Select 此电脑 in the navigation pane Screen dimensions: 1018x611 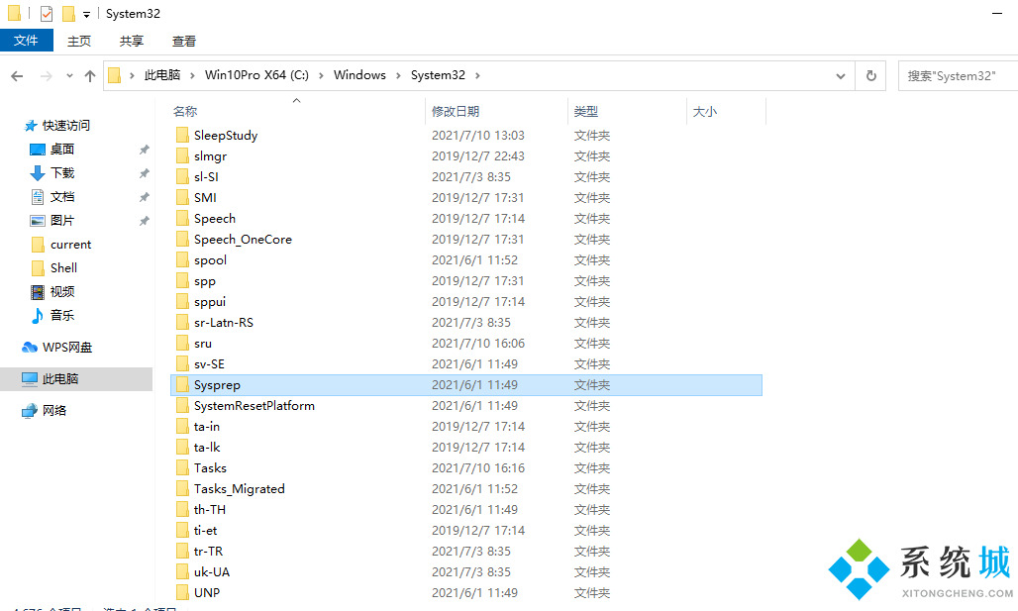59,379
